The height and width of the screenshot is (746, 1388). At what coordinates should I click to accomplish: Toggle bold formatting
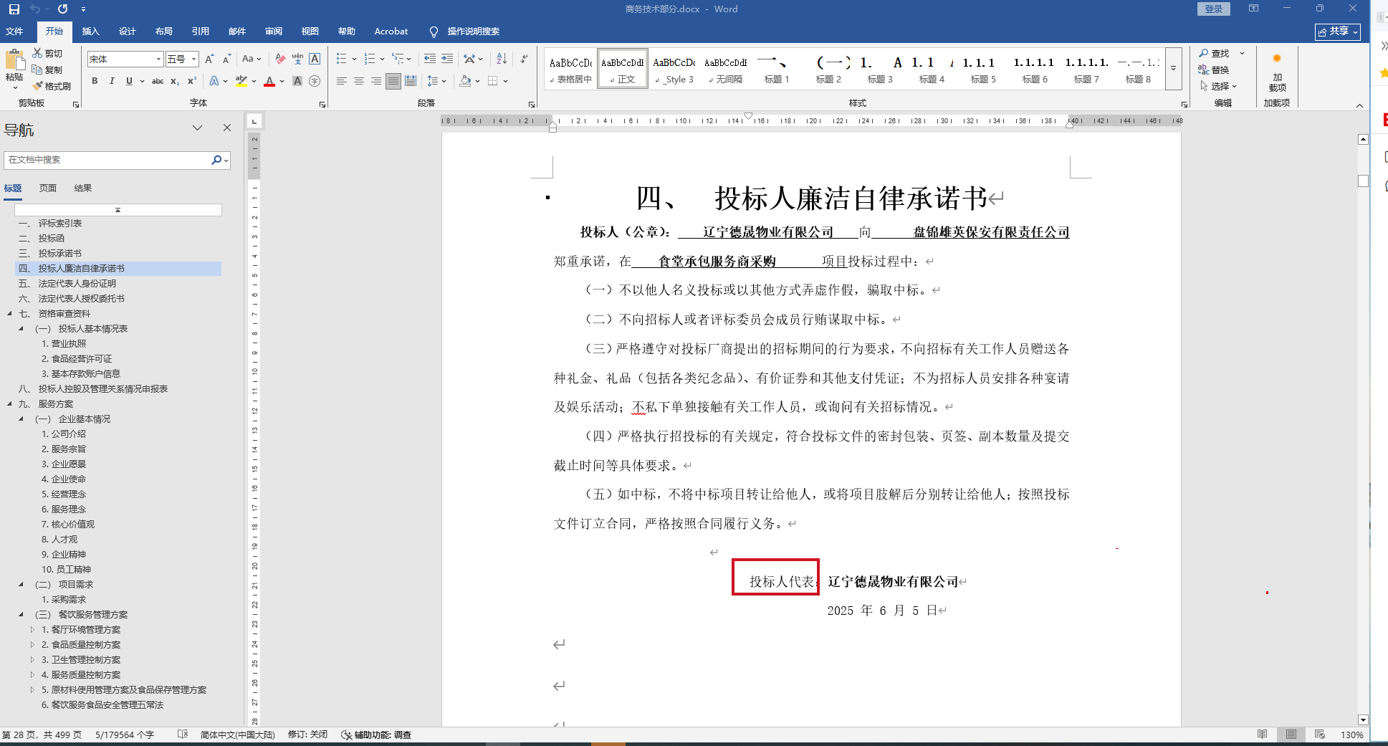[x=95, y=81]
